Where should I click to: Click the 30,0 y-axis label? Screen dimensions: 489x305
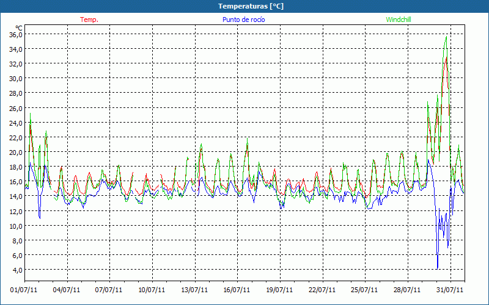[15, 79]
